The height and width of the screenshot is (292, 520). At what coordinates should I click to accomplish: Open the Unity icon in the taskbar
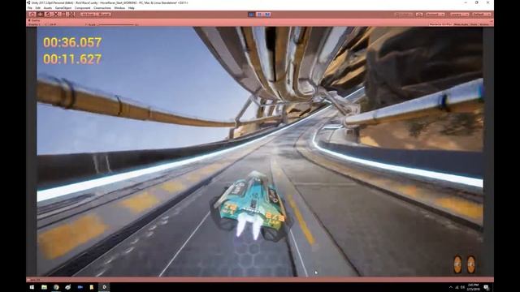[104, 287]
